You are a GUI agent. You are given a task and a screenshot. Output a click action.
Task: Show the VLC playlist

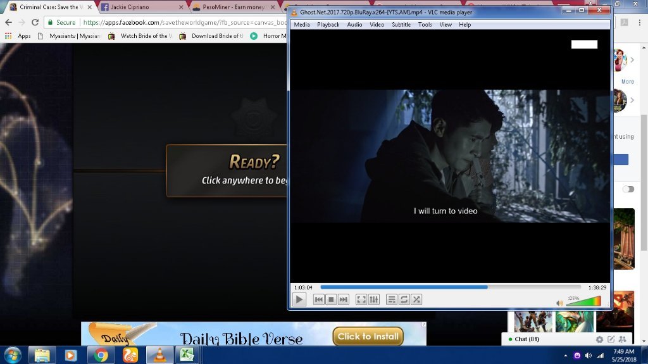392,299
